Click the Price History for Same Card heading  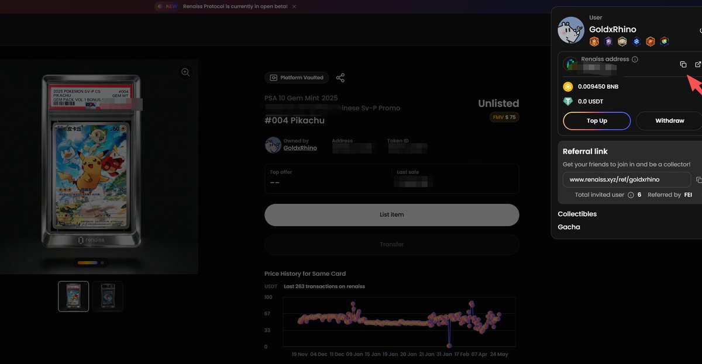point(305,273)
